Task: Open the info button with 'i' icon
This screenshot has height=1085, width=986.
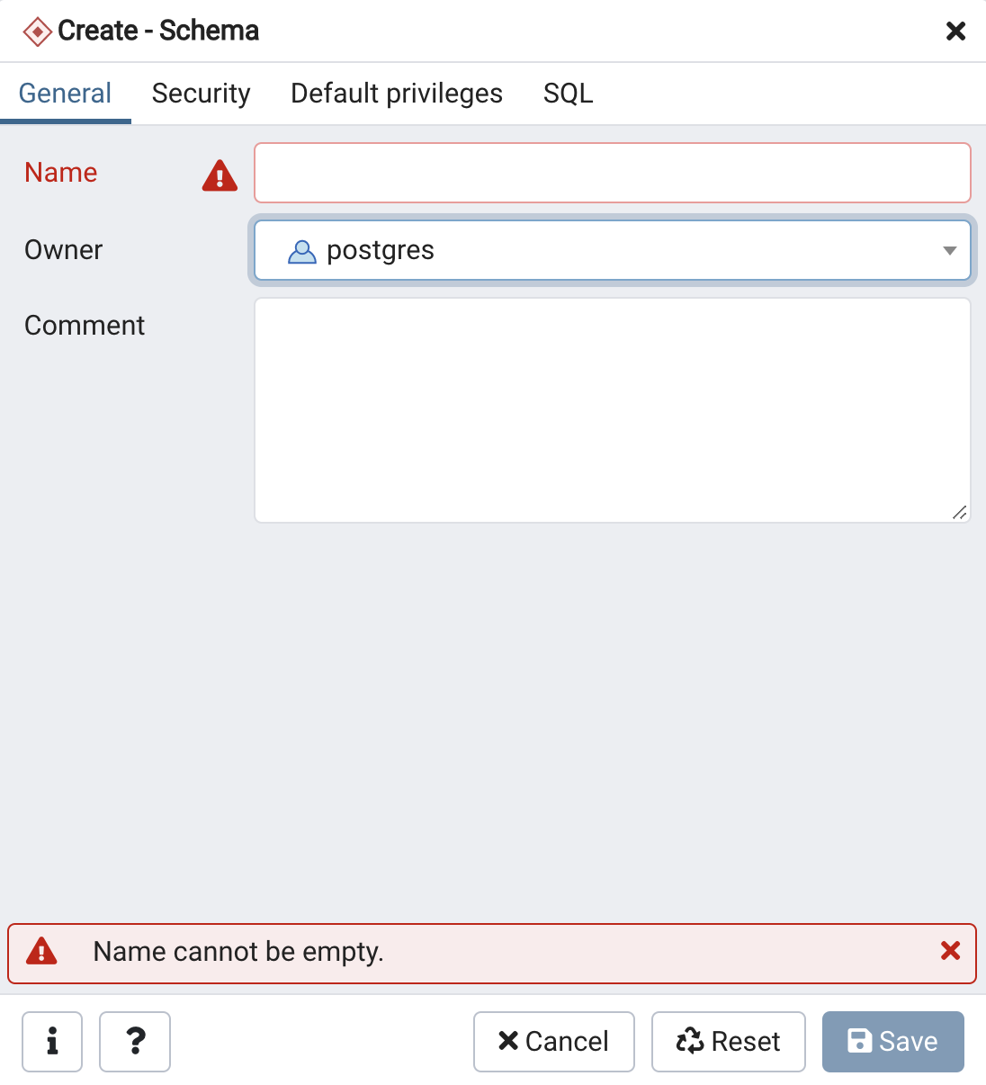Action: point(52,1041)
